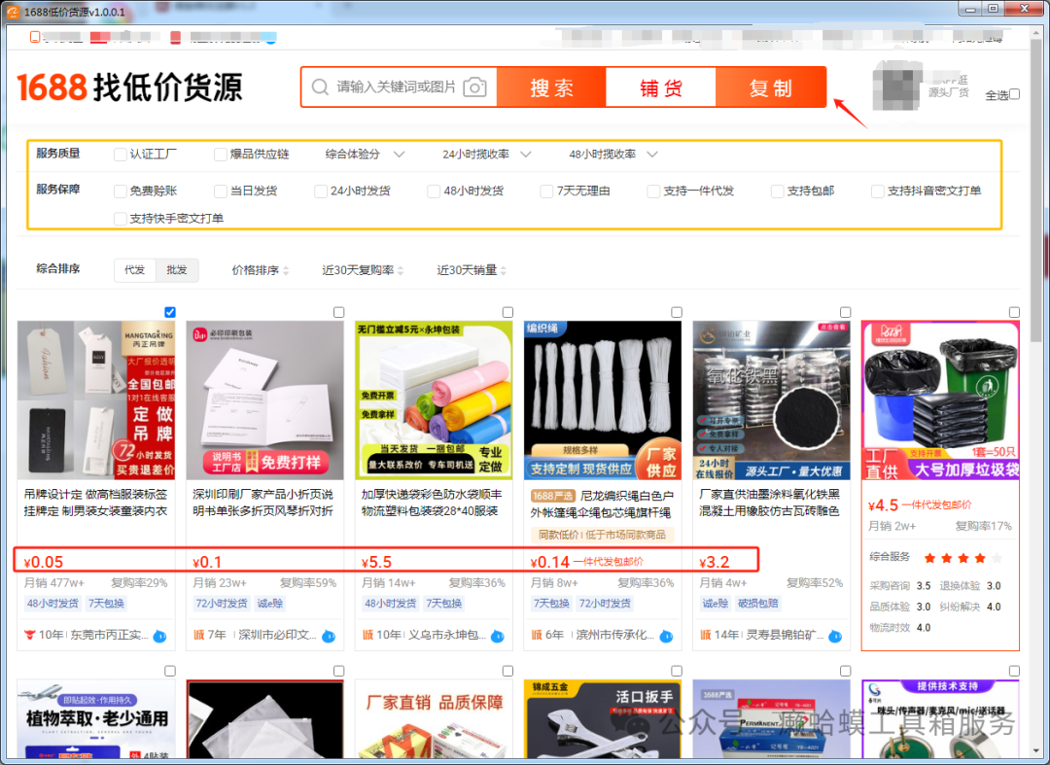The width and height of the screenshot is (1050, 765).
Task: Click the 同款低价 market comparison label
Action: [602, 535]
